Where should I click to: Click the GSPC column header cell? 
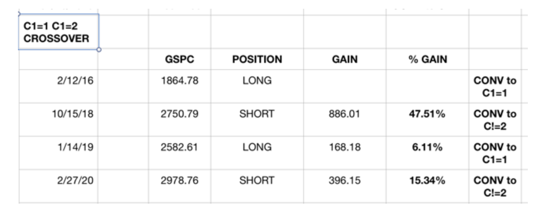coord(179,60)
